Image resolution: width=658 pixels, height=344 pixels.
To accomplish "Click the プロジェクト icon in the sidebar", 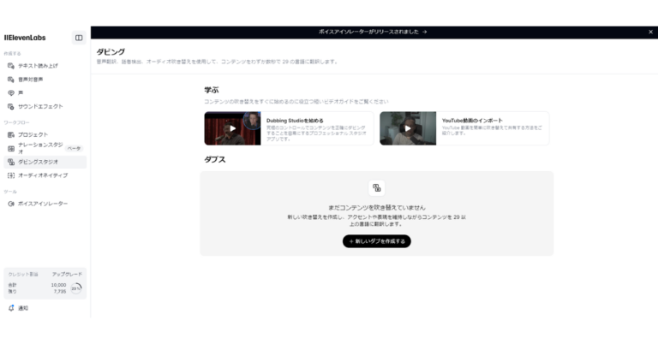I will (x=11, y=134).
